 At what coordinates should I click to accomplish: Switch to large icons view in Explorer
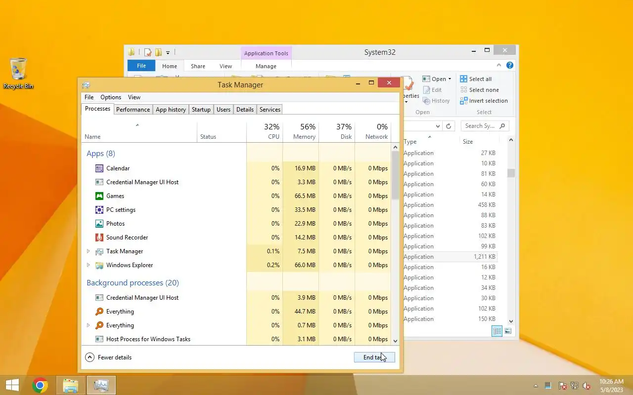click(508, 331)
